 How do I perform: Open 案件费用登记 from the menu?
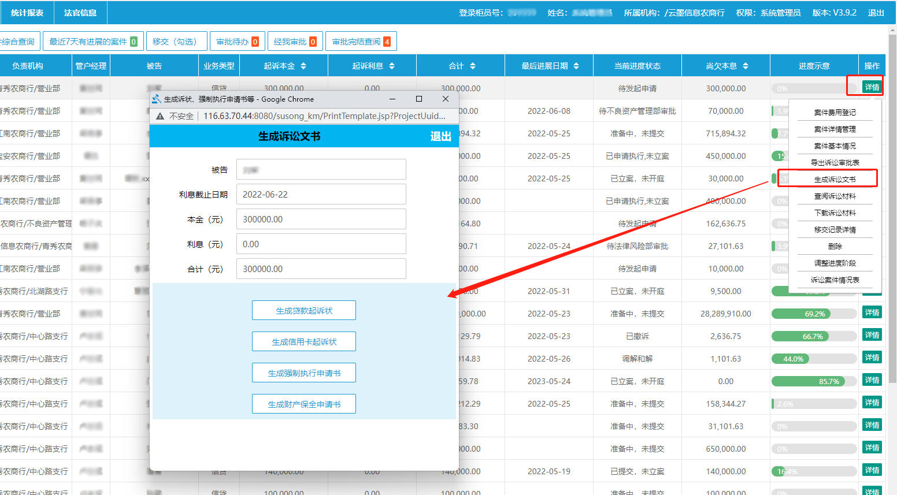click(x=835, y=112)
